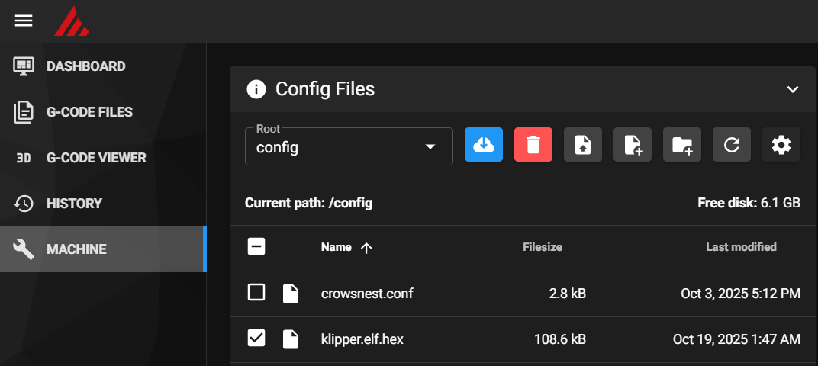Click the red delete trash icon
Screen dimensions: 818x366
pos(533,145)
